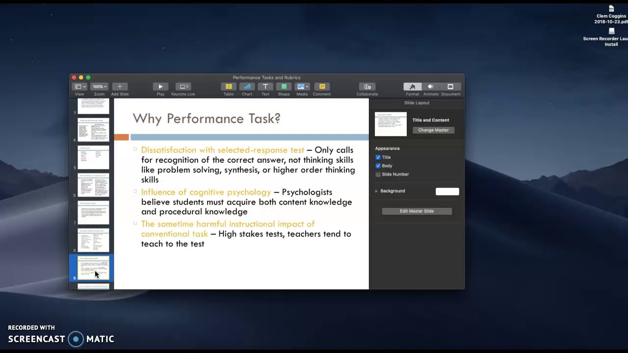Click the Edit Master Slide button

point(417,211)
